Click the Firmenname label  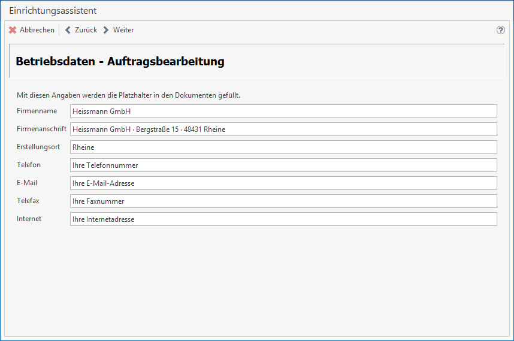(x=37, y=111)
